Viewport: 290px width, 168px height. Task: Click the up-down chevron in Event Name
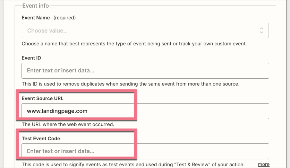pyautogui.click(x=262, y=30)
